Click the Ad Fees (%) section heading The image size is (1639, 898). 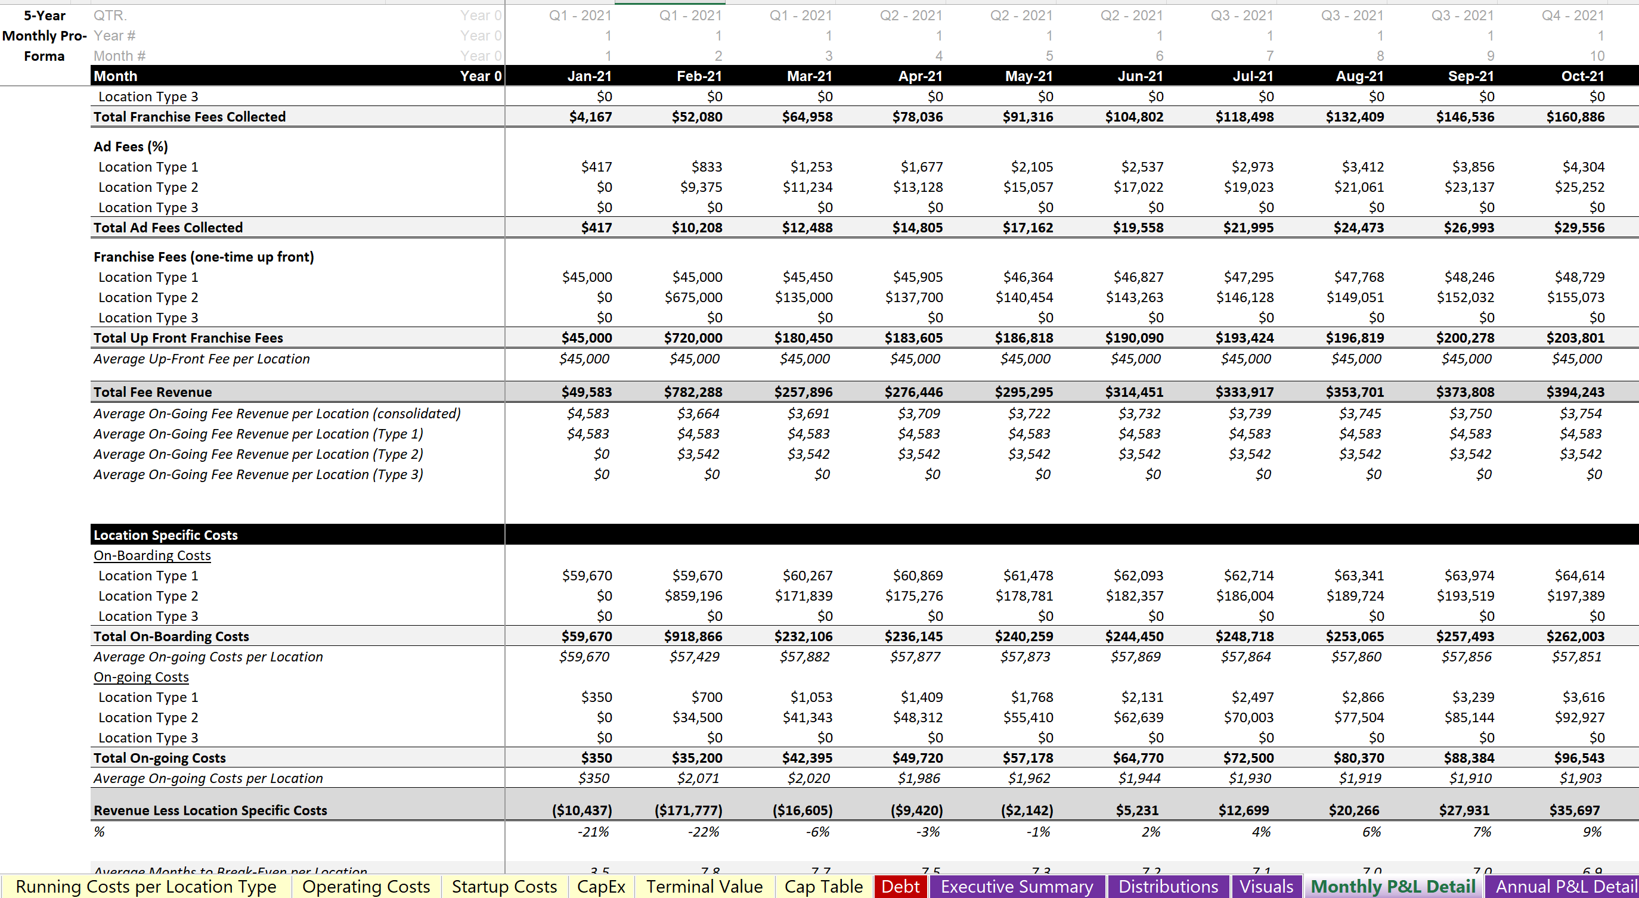[x=131, y=147]
